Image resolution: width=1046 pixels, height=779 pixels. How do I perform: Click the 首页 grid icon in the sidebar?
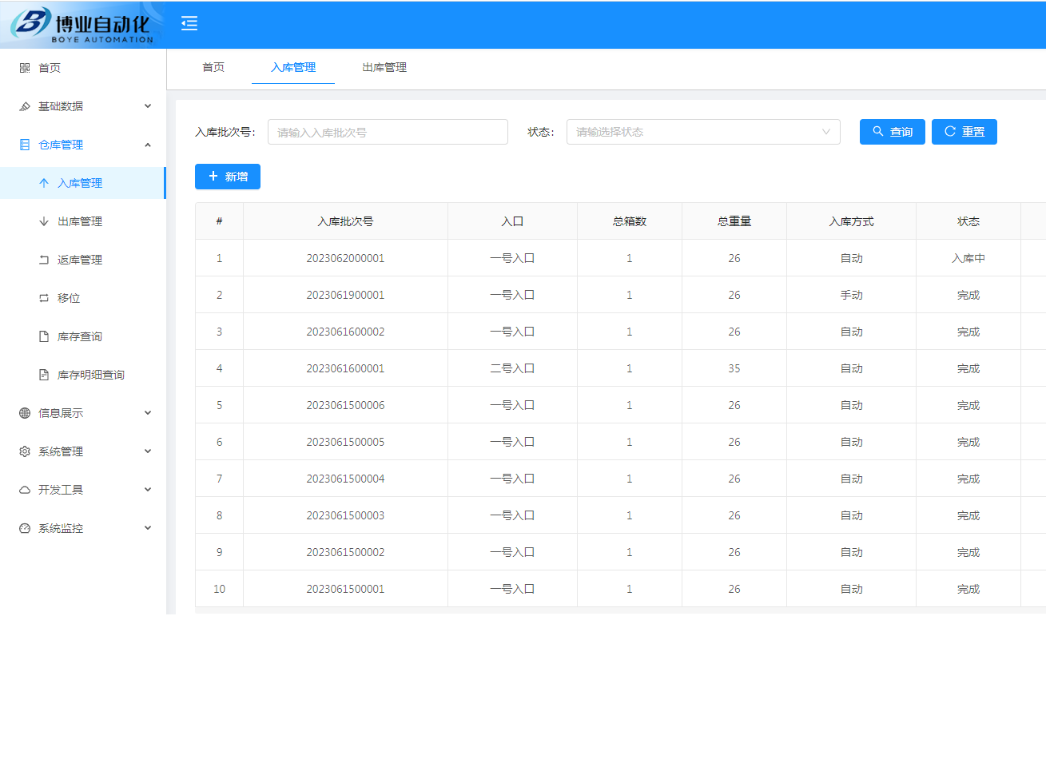[25, 68]
